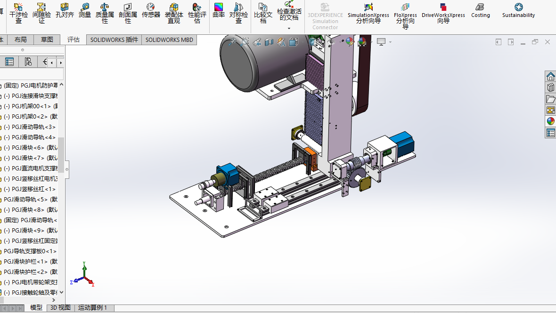Open the Appearances color-ball pane on right
Viewport: 556px width, 313px height.
point(550,121)
